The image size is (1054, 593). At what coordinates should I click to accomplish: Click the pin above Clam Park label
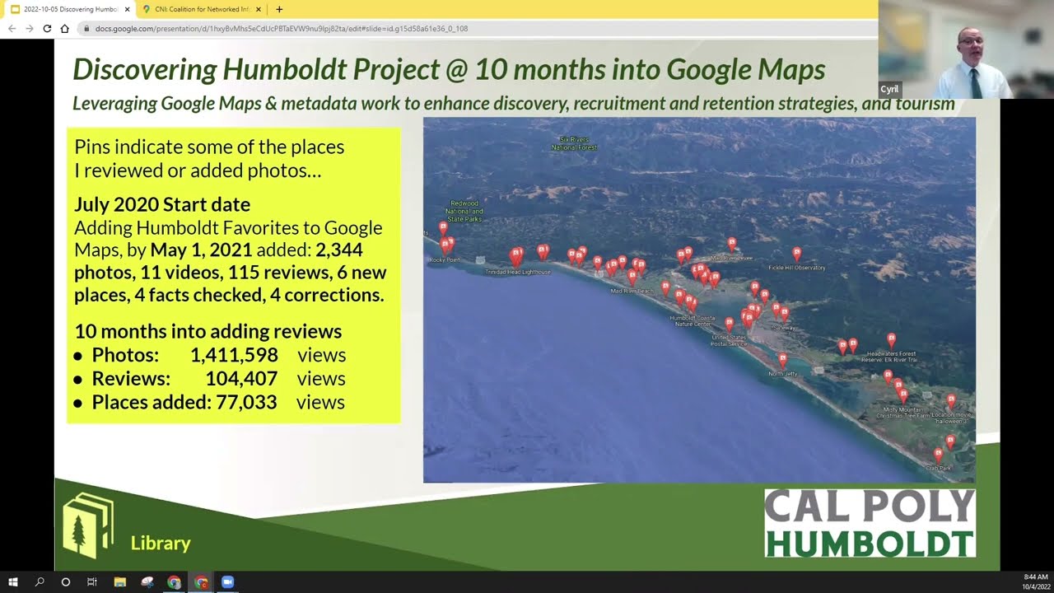pyautogui.click(x=938, y=454)
